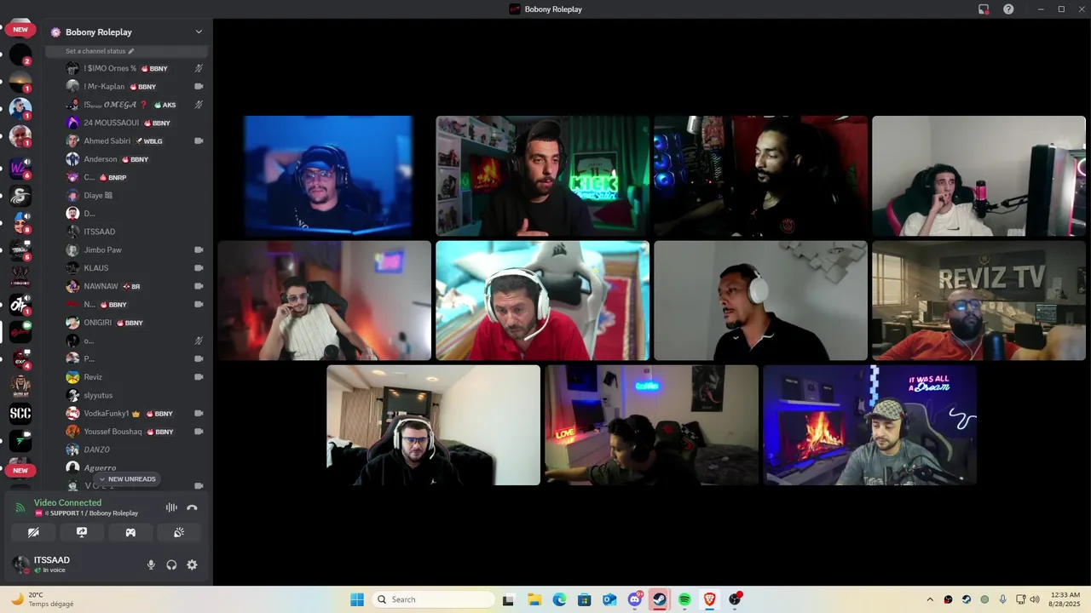This screenshot has width=1091, height=613.
Task: Open noise suppression waveform icon
Action: [x=171, y=507]
